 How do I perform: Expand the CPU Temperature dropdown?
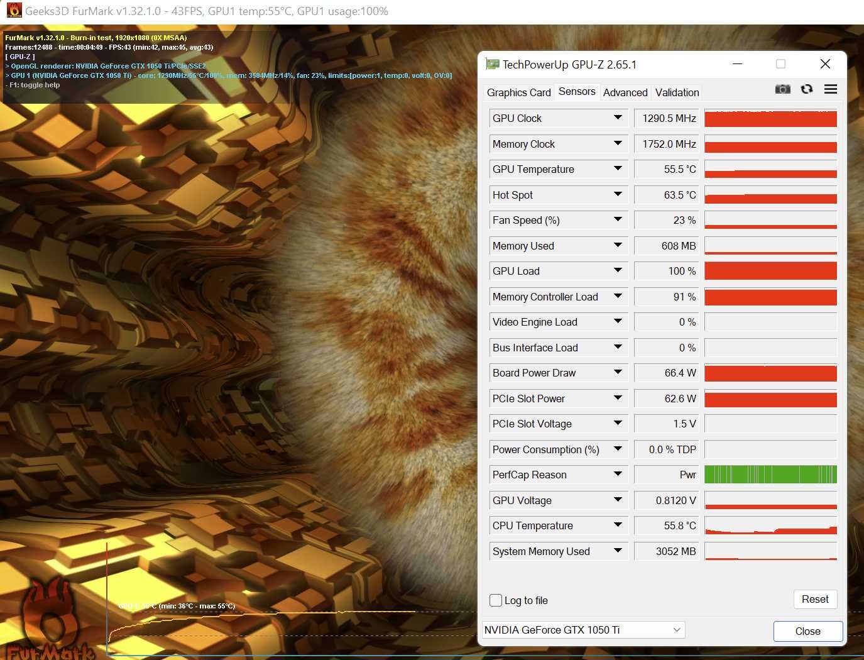coord(618,525)
